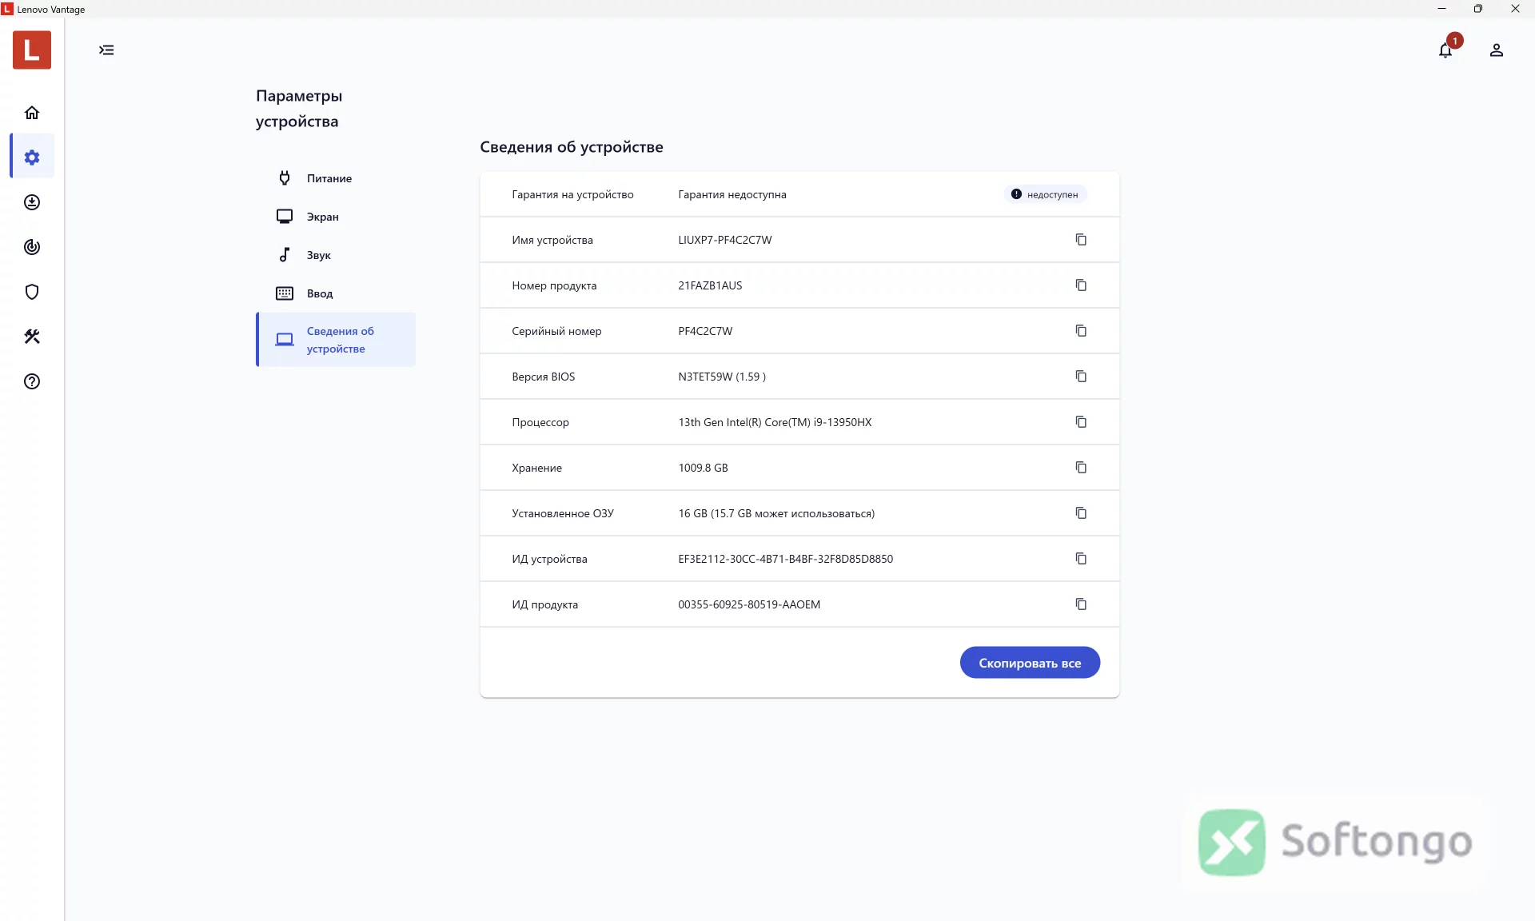Open notifications bell

tap(1445, 50)
